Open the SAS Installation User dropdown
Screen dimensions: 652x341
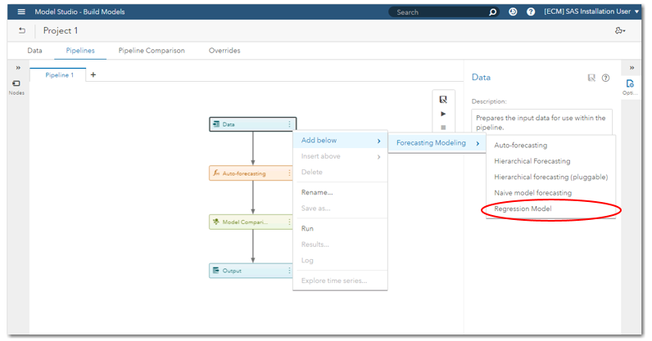pyautogui.click(x=591, y=11)
